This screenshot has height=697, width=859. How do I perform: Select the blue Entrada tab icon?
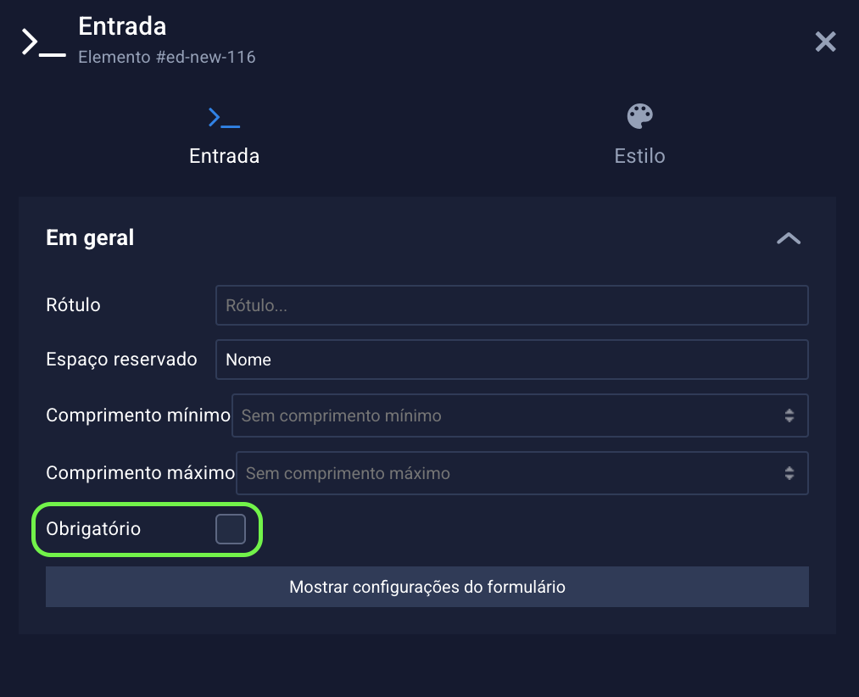[224, 118]
